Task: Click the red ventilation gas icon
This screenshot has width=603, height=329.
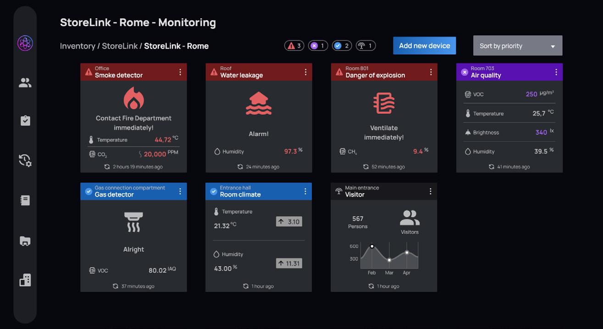Action: (384, 103)
